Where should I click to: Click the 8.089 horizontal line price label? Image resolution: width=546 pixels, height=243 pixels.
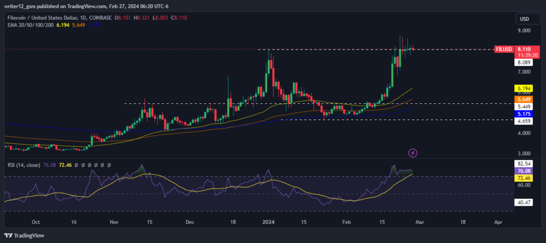[x=524, y=63]
